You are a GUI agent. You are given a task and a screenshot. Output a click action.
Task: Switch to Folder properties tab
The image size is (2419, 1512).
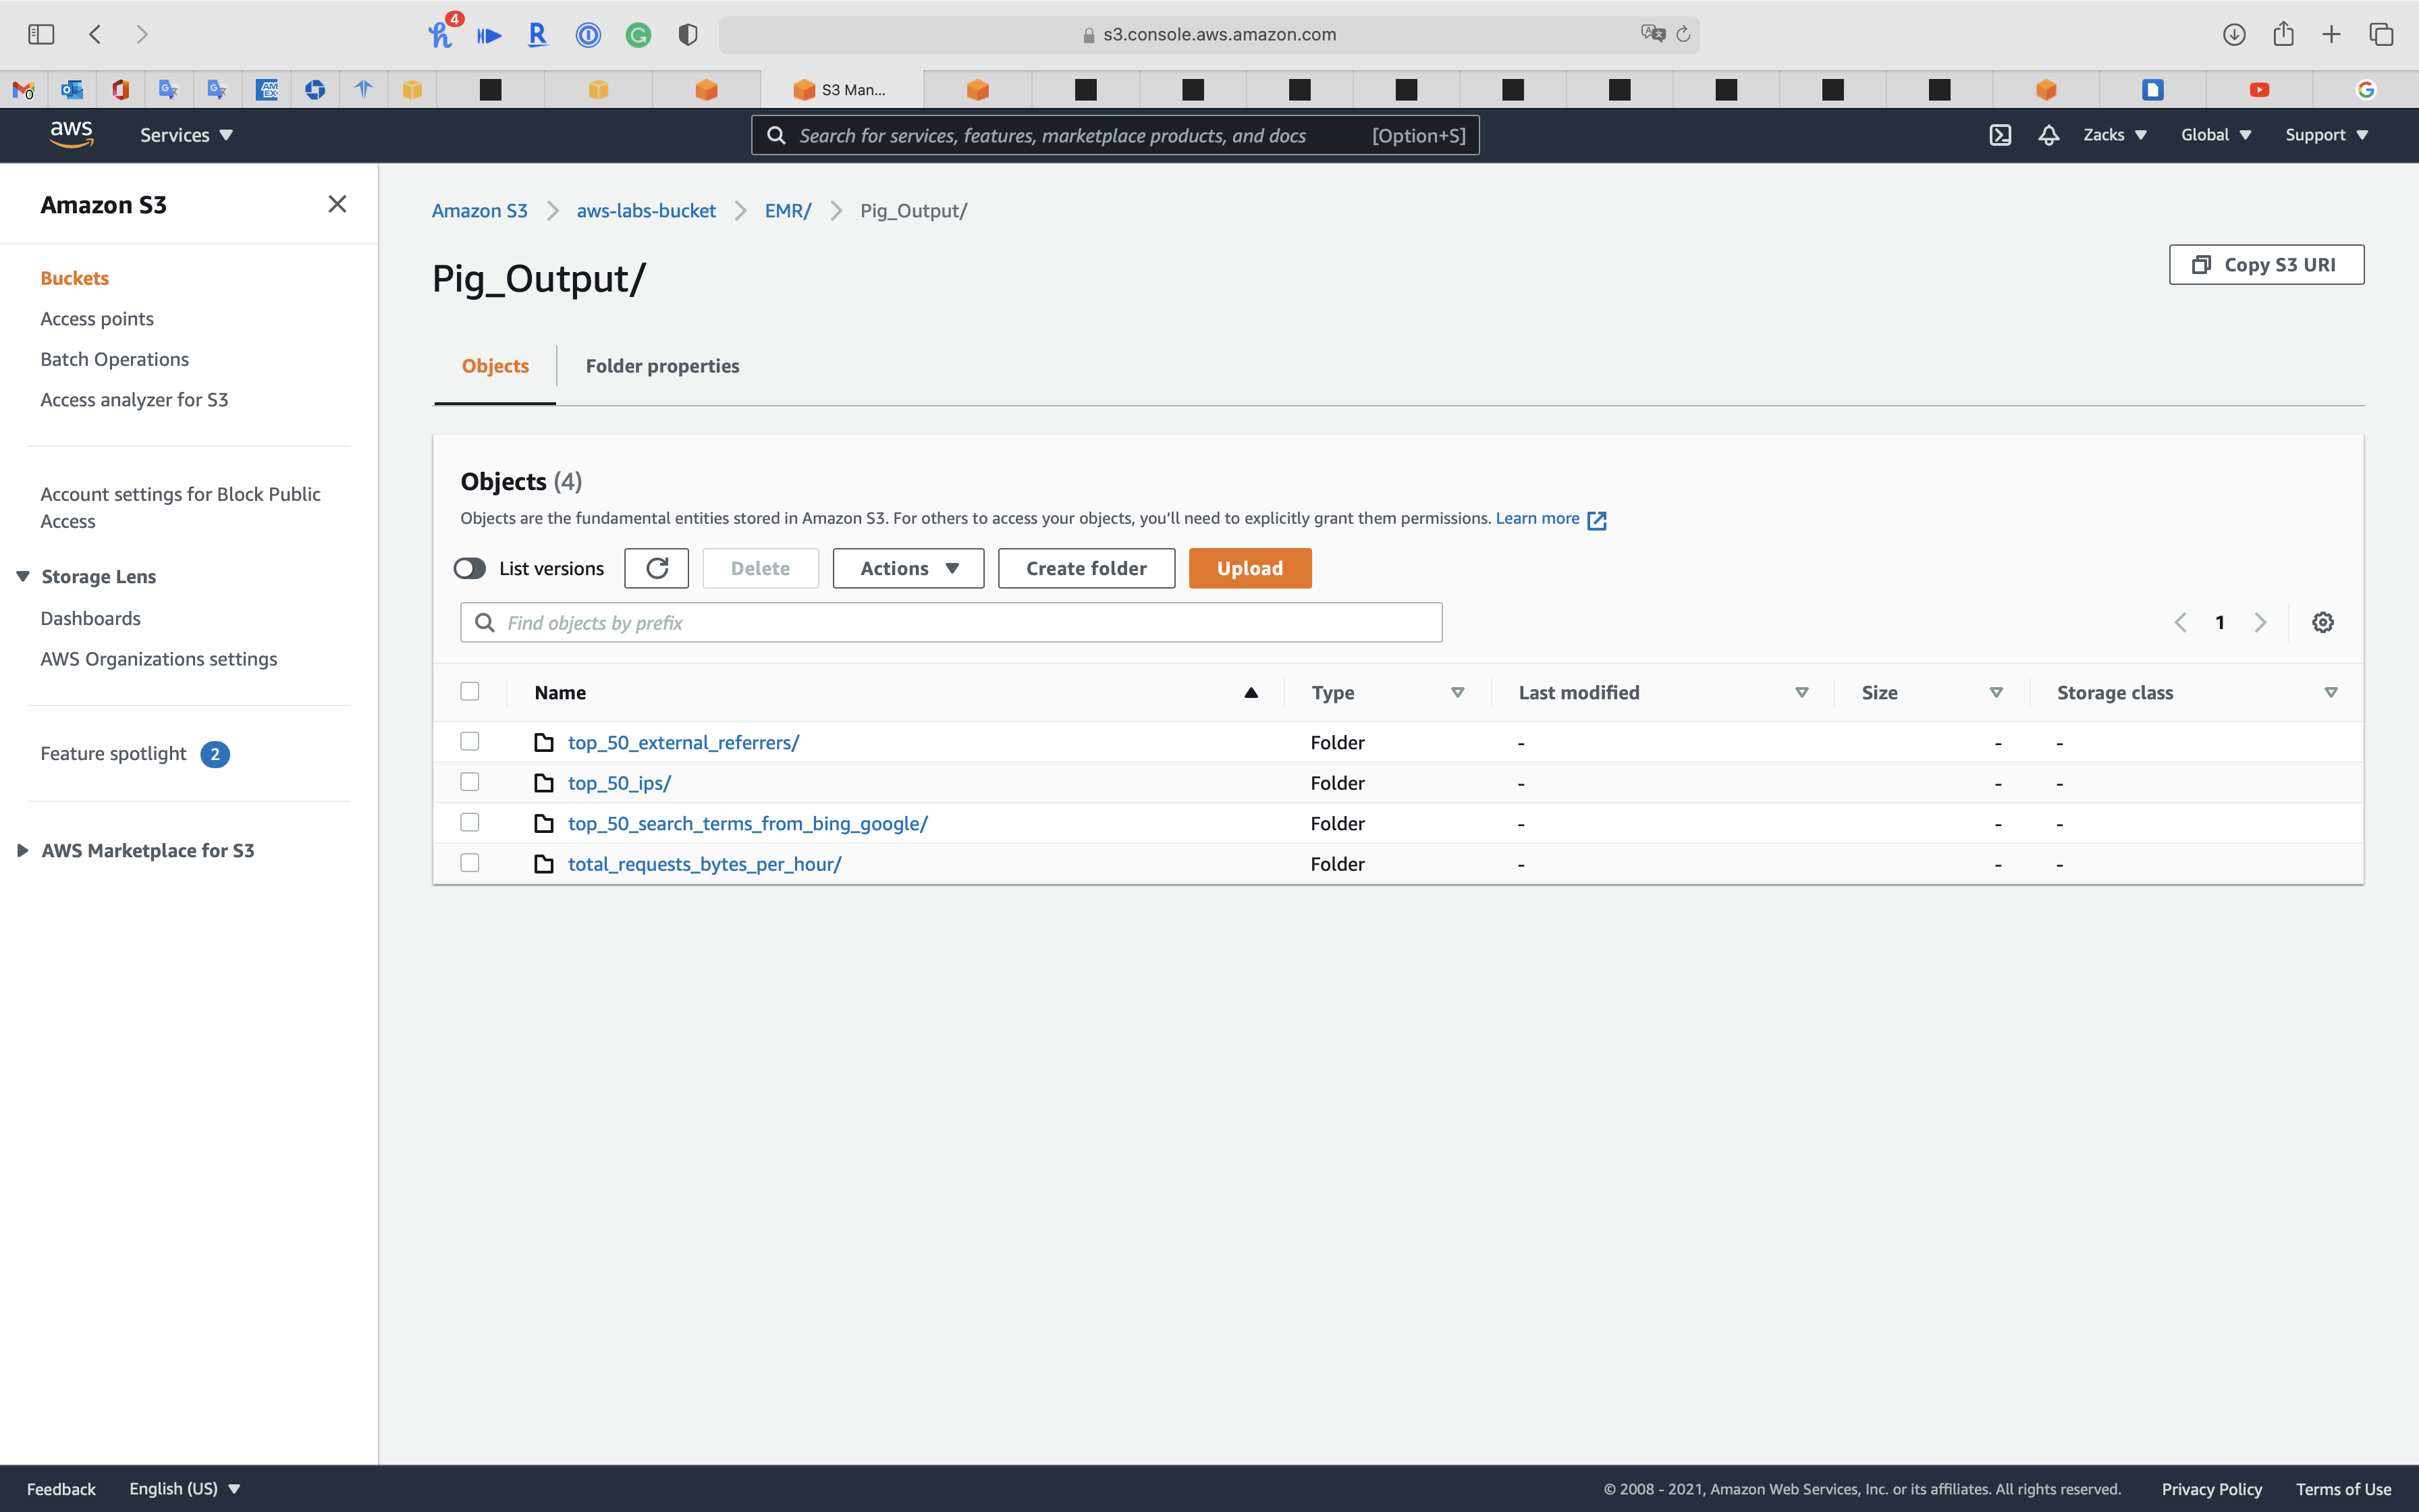tap(661, 366)
